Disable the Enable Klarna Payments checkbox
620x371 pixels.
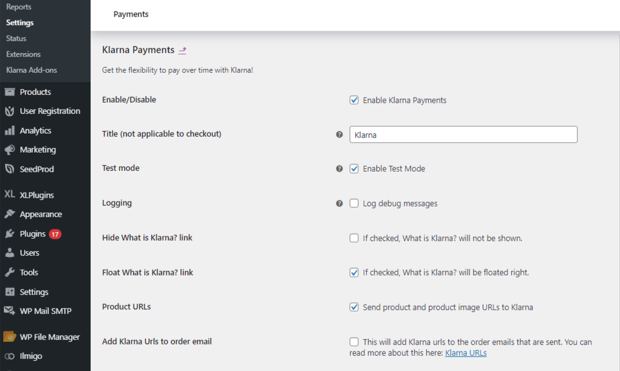tap(354, 100)
